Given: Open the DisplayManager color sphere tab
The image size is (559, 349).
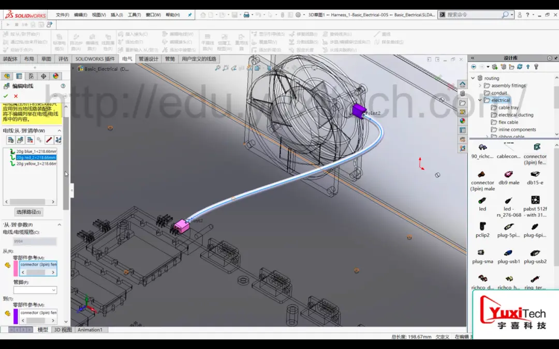Looking at the screenshot, I should [55, 76].
